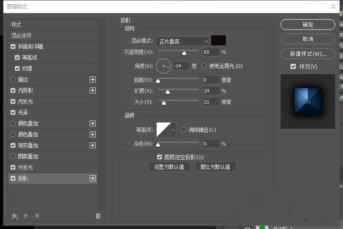Uncheck the 预览 preview checkbox
The height and width of the screenshot is (229, 343).
293,66
